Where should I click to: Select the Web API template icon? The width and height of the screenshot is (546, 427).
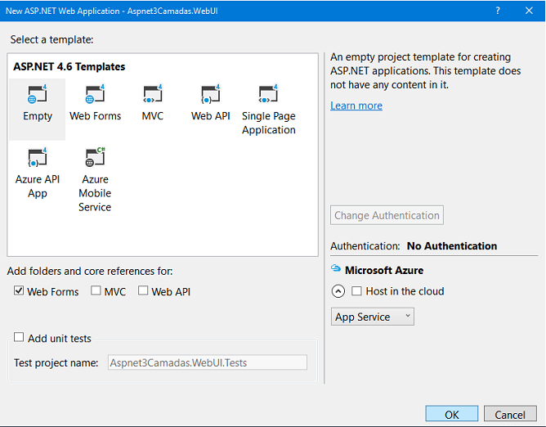click(x=211, y=94)
